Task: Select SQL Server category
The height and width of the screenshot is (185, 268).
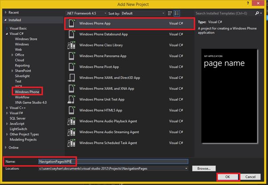Action: [x=17, y=118]
